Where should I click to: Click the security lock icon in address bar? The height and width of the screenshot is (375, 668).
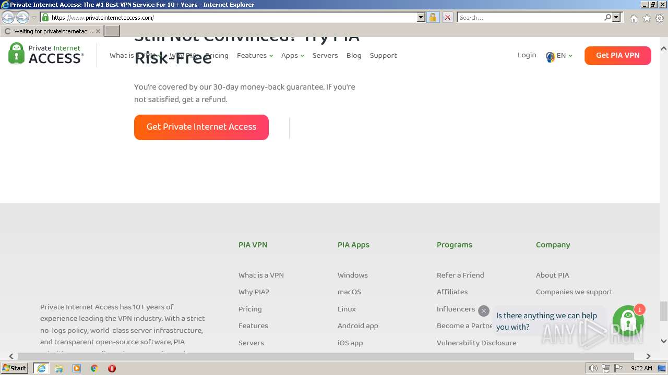tap(433, 17)
